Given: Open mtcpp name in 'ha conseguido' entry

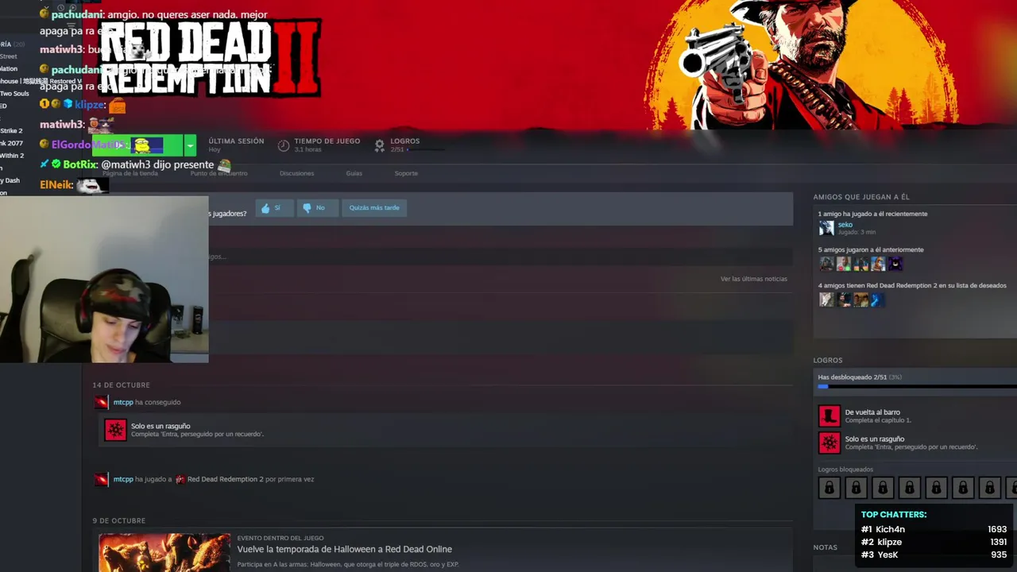Looking at the screenshot, I should [x=123, y=403].
